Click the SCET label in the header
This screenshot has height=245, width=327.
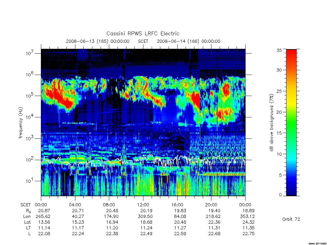(143, 41)
